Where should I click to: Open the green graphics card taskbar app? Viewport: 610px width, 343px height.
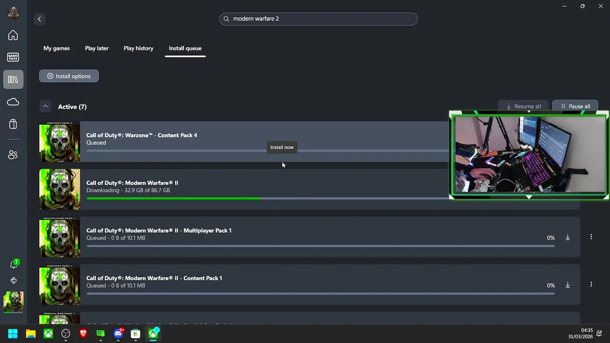[101, 334]
